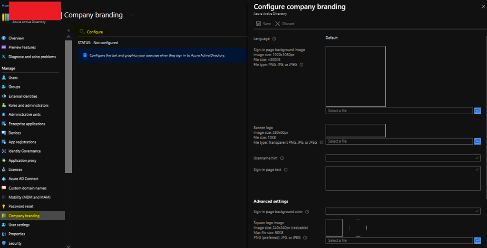Screen dimensions: 487x248
Task: Click info icon next to Language
Action: coord(274,39)
